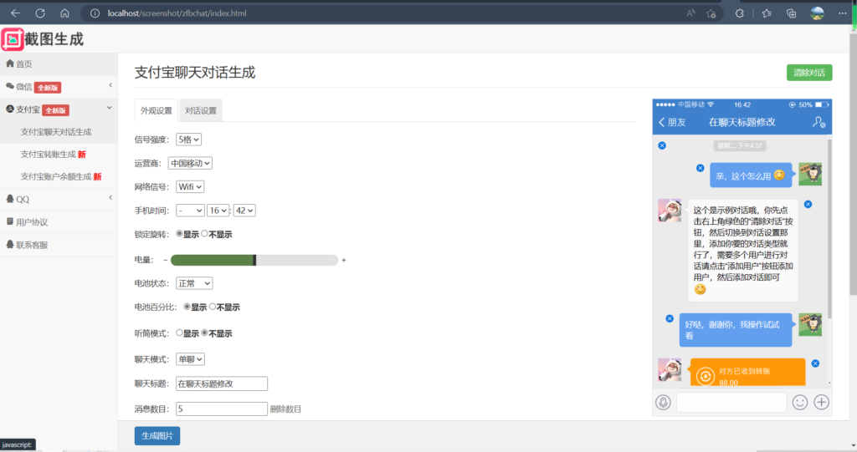Click the 截图生成 logo icon
857x452 pixels.
coord(13,39)
